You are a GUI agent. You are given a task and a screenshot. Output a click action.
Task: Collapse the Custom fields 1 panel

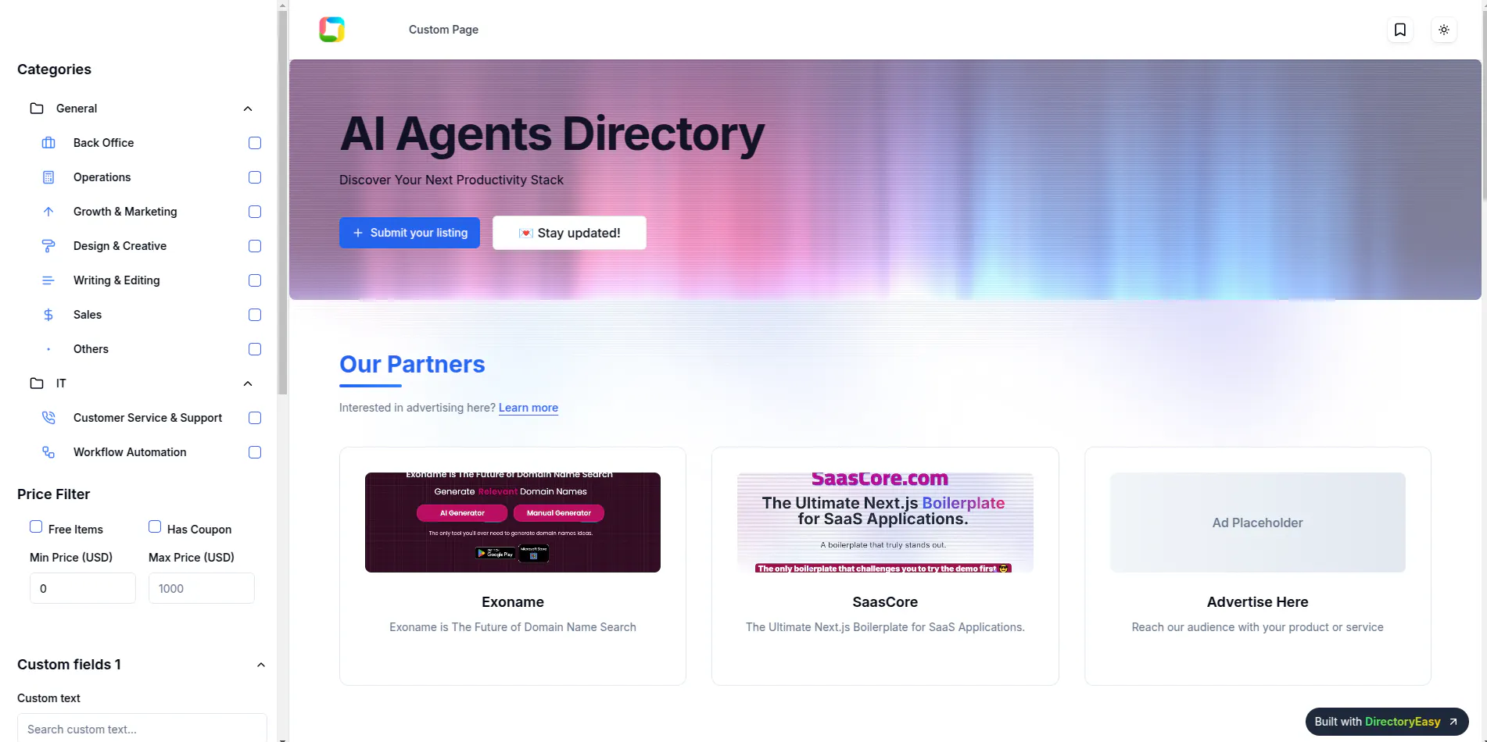tap(260, 664)
